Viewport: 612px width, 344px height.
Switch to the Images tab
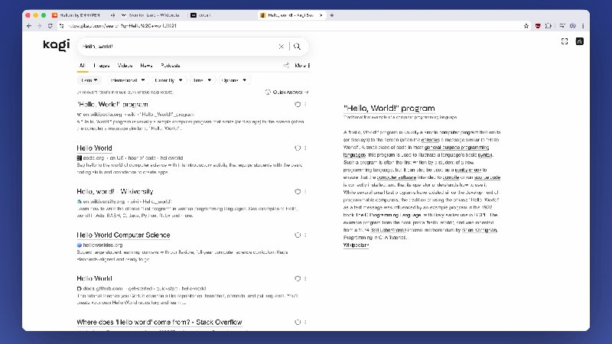(x=101, y=66)
